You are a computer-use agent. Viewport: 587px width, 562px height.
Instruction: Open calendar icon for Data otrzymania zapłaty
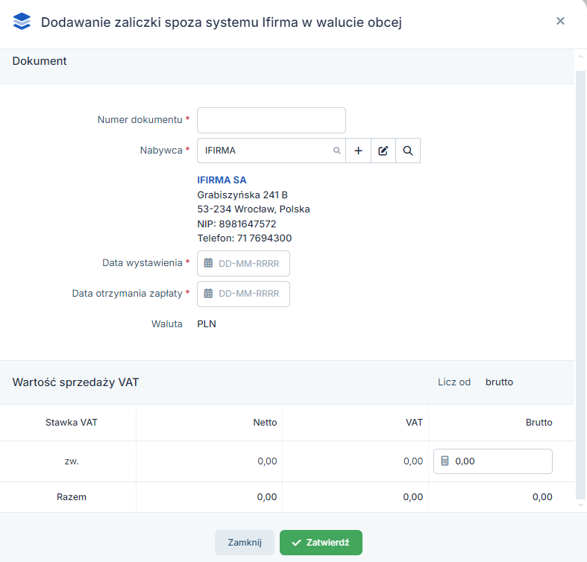[208, 294]
